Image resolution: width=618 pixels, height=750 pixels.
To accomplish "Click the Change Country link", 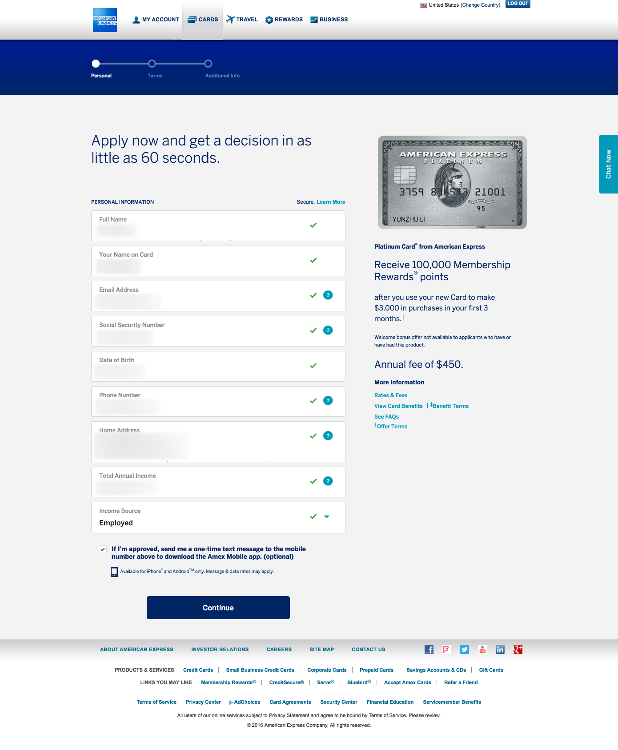I will (480, 5).
